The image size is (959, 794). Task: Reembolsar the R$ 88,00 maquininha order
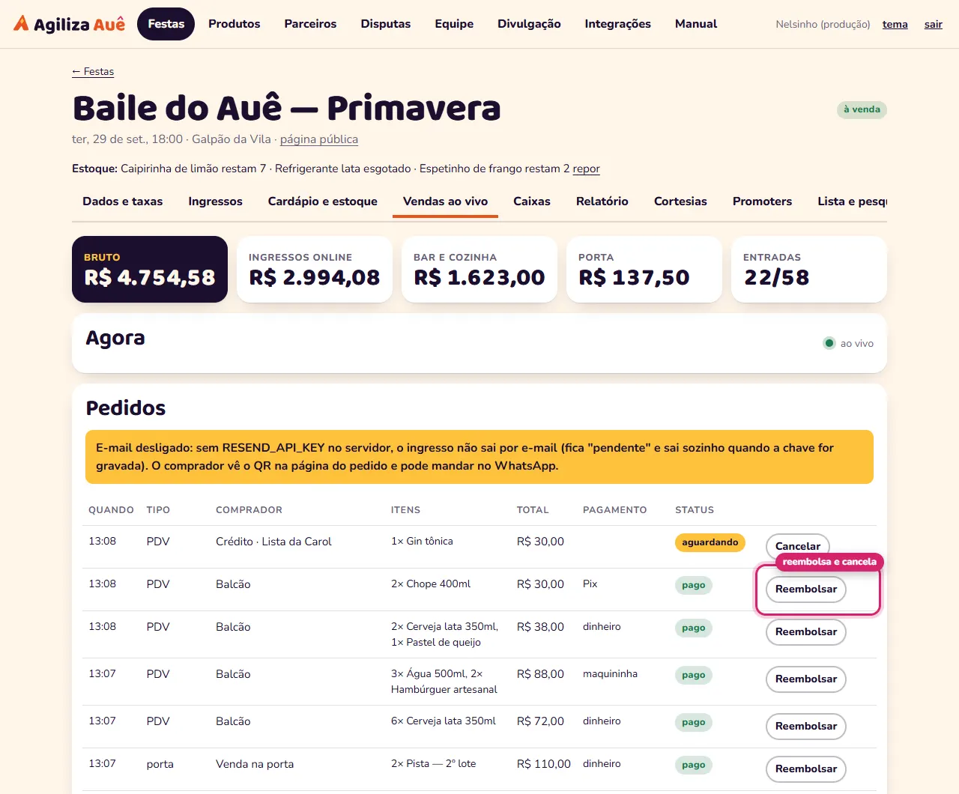[x=806, y=679]
